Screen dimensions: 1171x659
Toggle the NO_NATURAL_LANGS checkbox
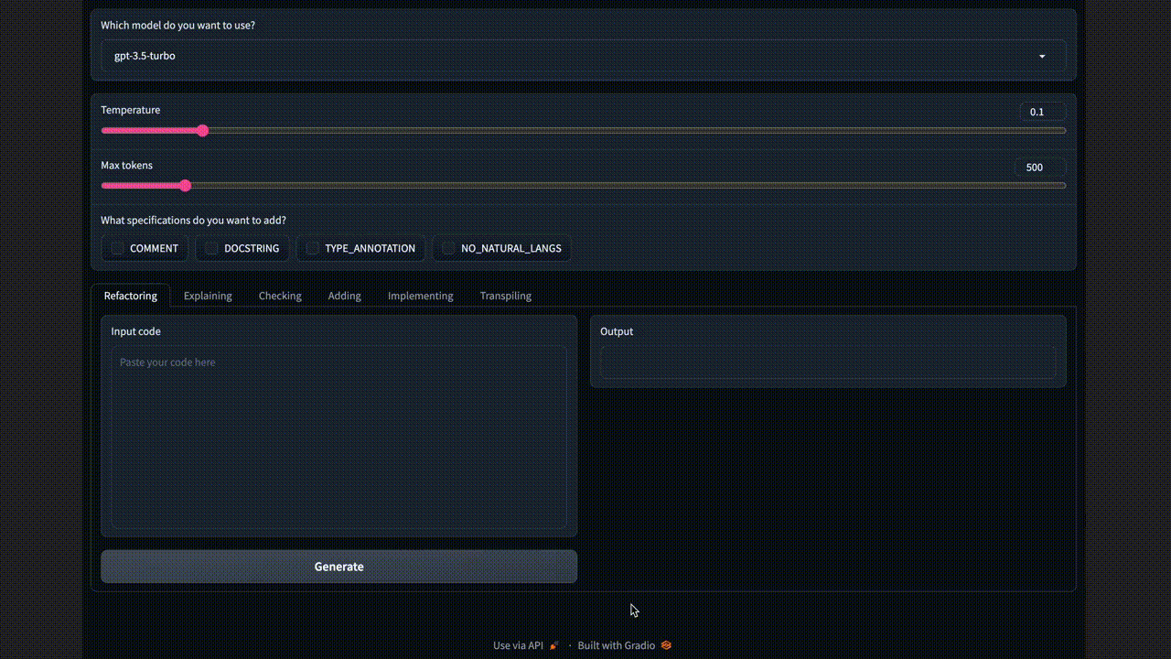(448, 248)
